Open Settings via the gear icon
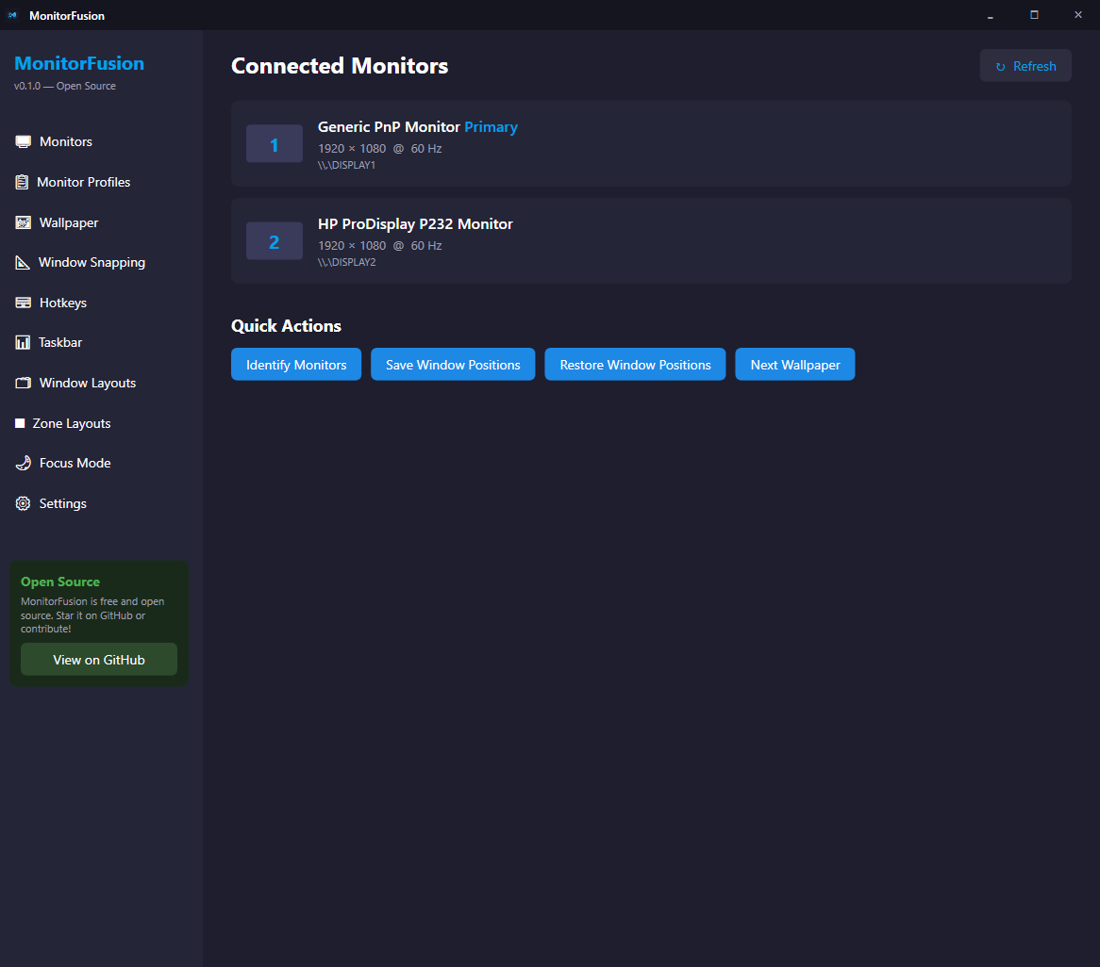The height and width of the screenshot is (967, 1100). pos(23,503)
